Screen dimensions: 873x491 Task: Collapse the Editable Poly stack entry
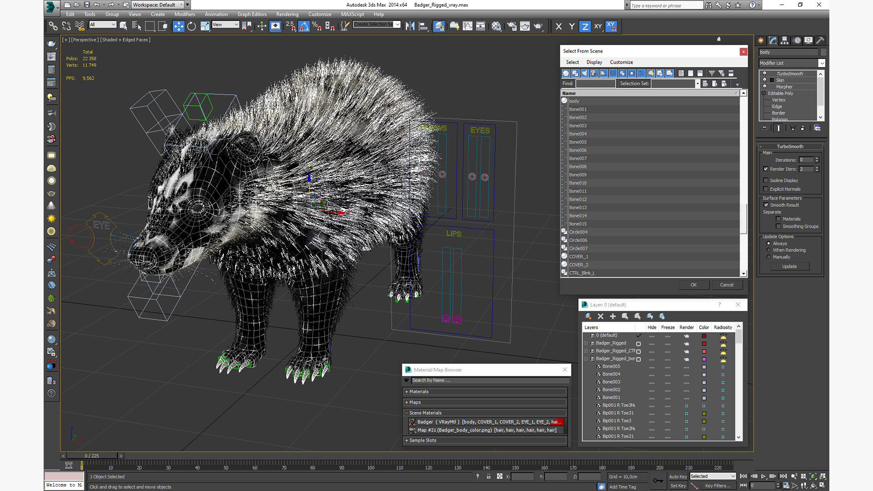point(764,93)
